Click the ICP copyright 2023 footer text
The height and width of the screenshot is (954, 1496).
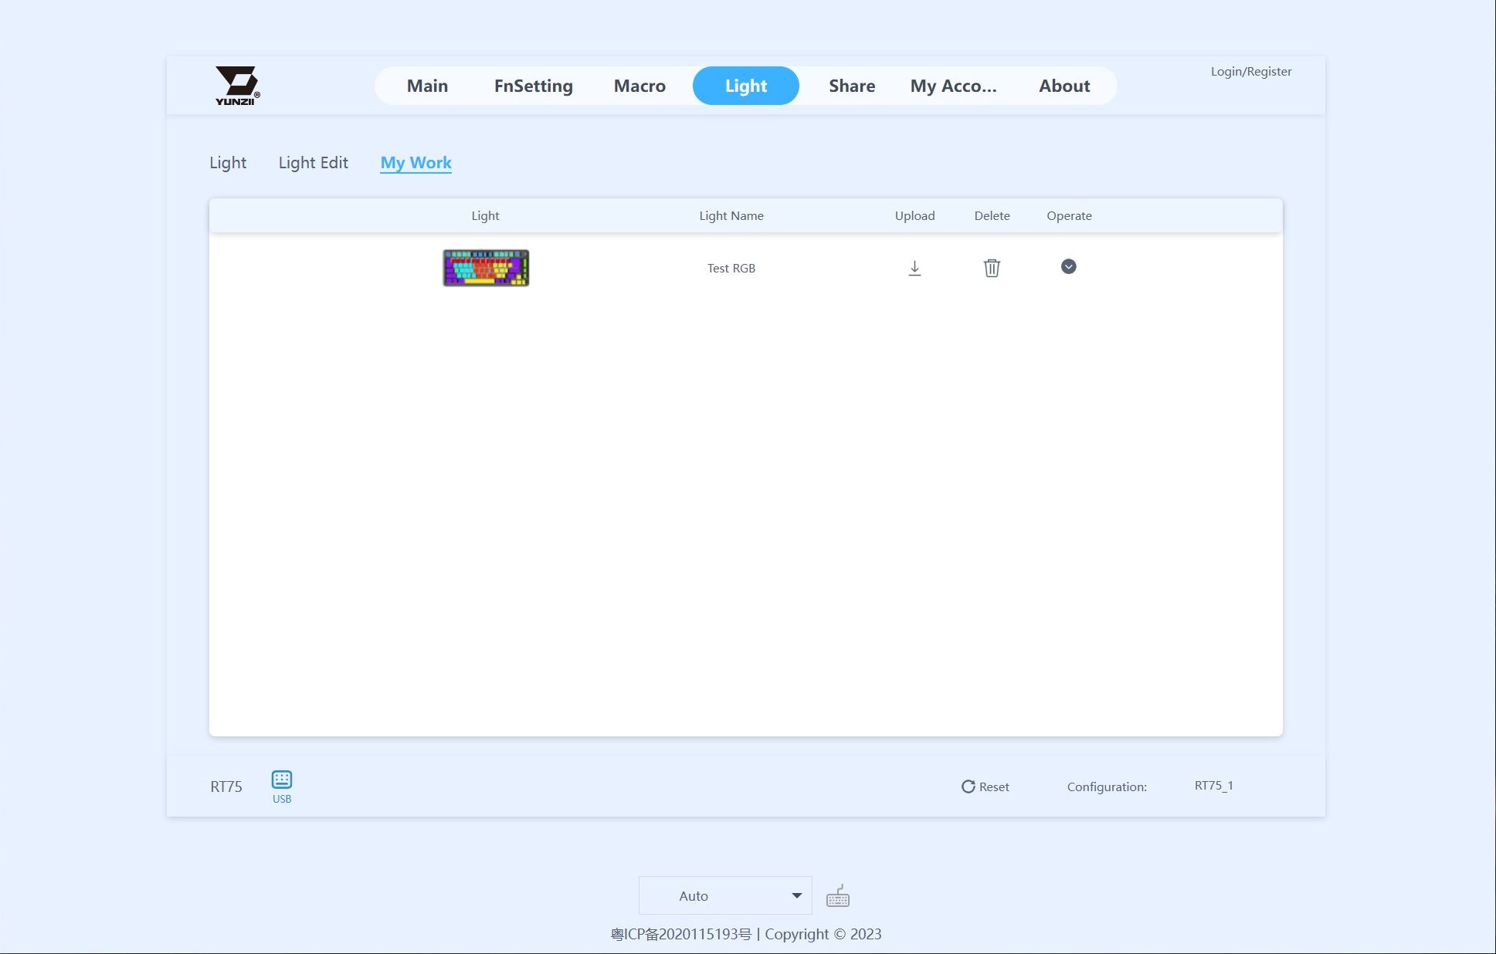tap(746, 934)
